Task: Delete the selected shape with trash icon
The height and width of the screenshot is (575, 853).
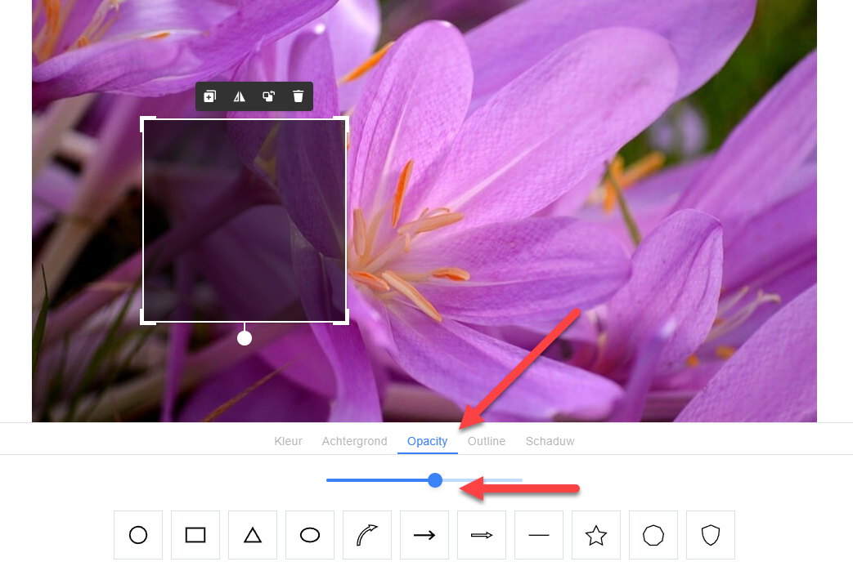Action: point(299,96)
